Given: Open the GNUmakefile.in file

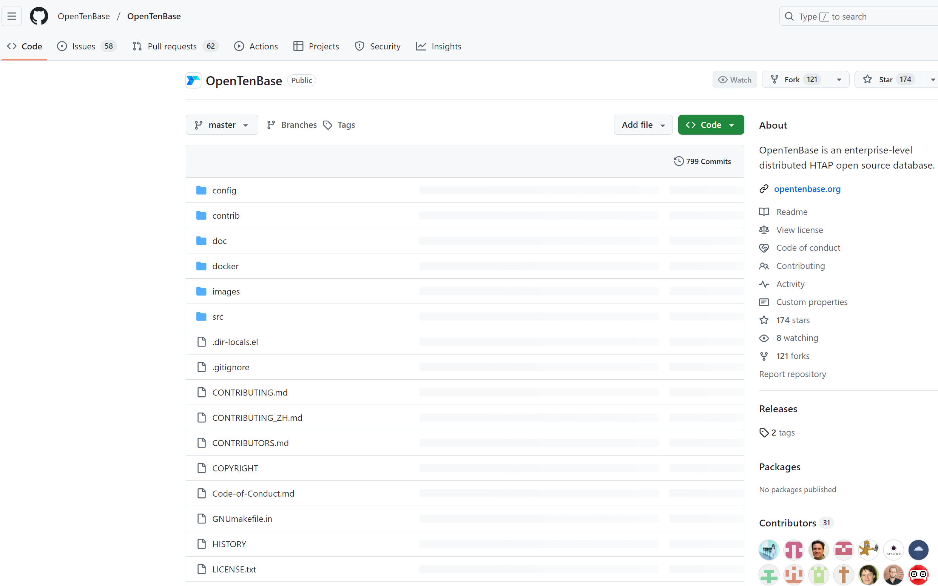Looking at the screenshot, I should [x=242, y=519].
